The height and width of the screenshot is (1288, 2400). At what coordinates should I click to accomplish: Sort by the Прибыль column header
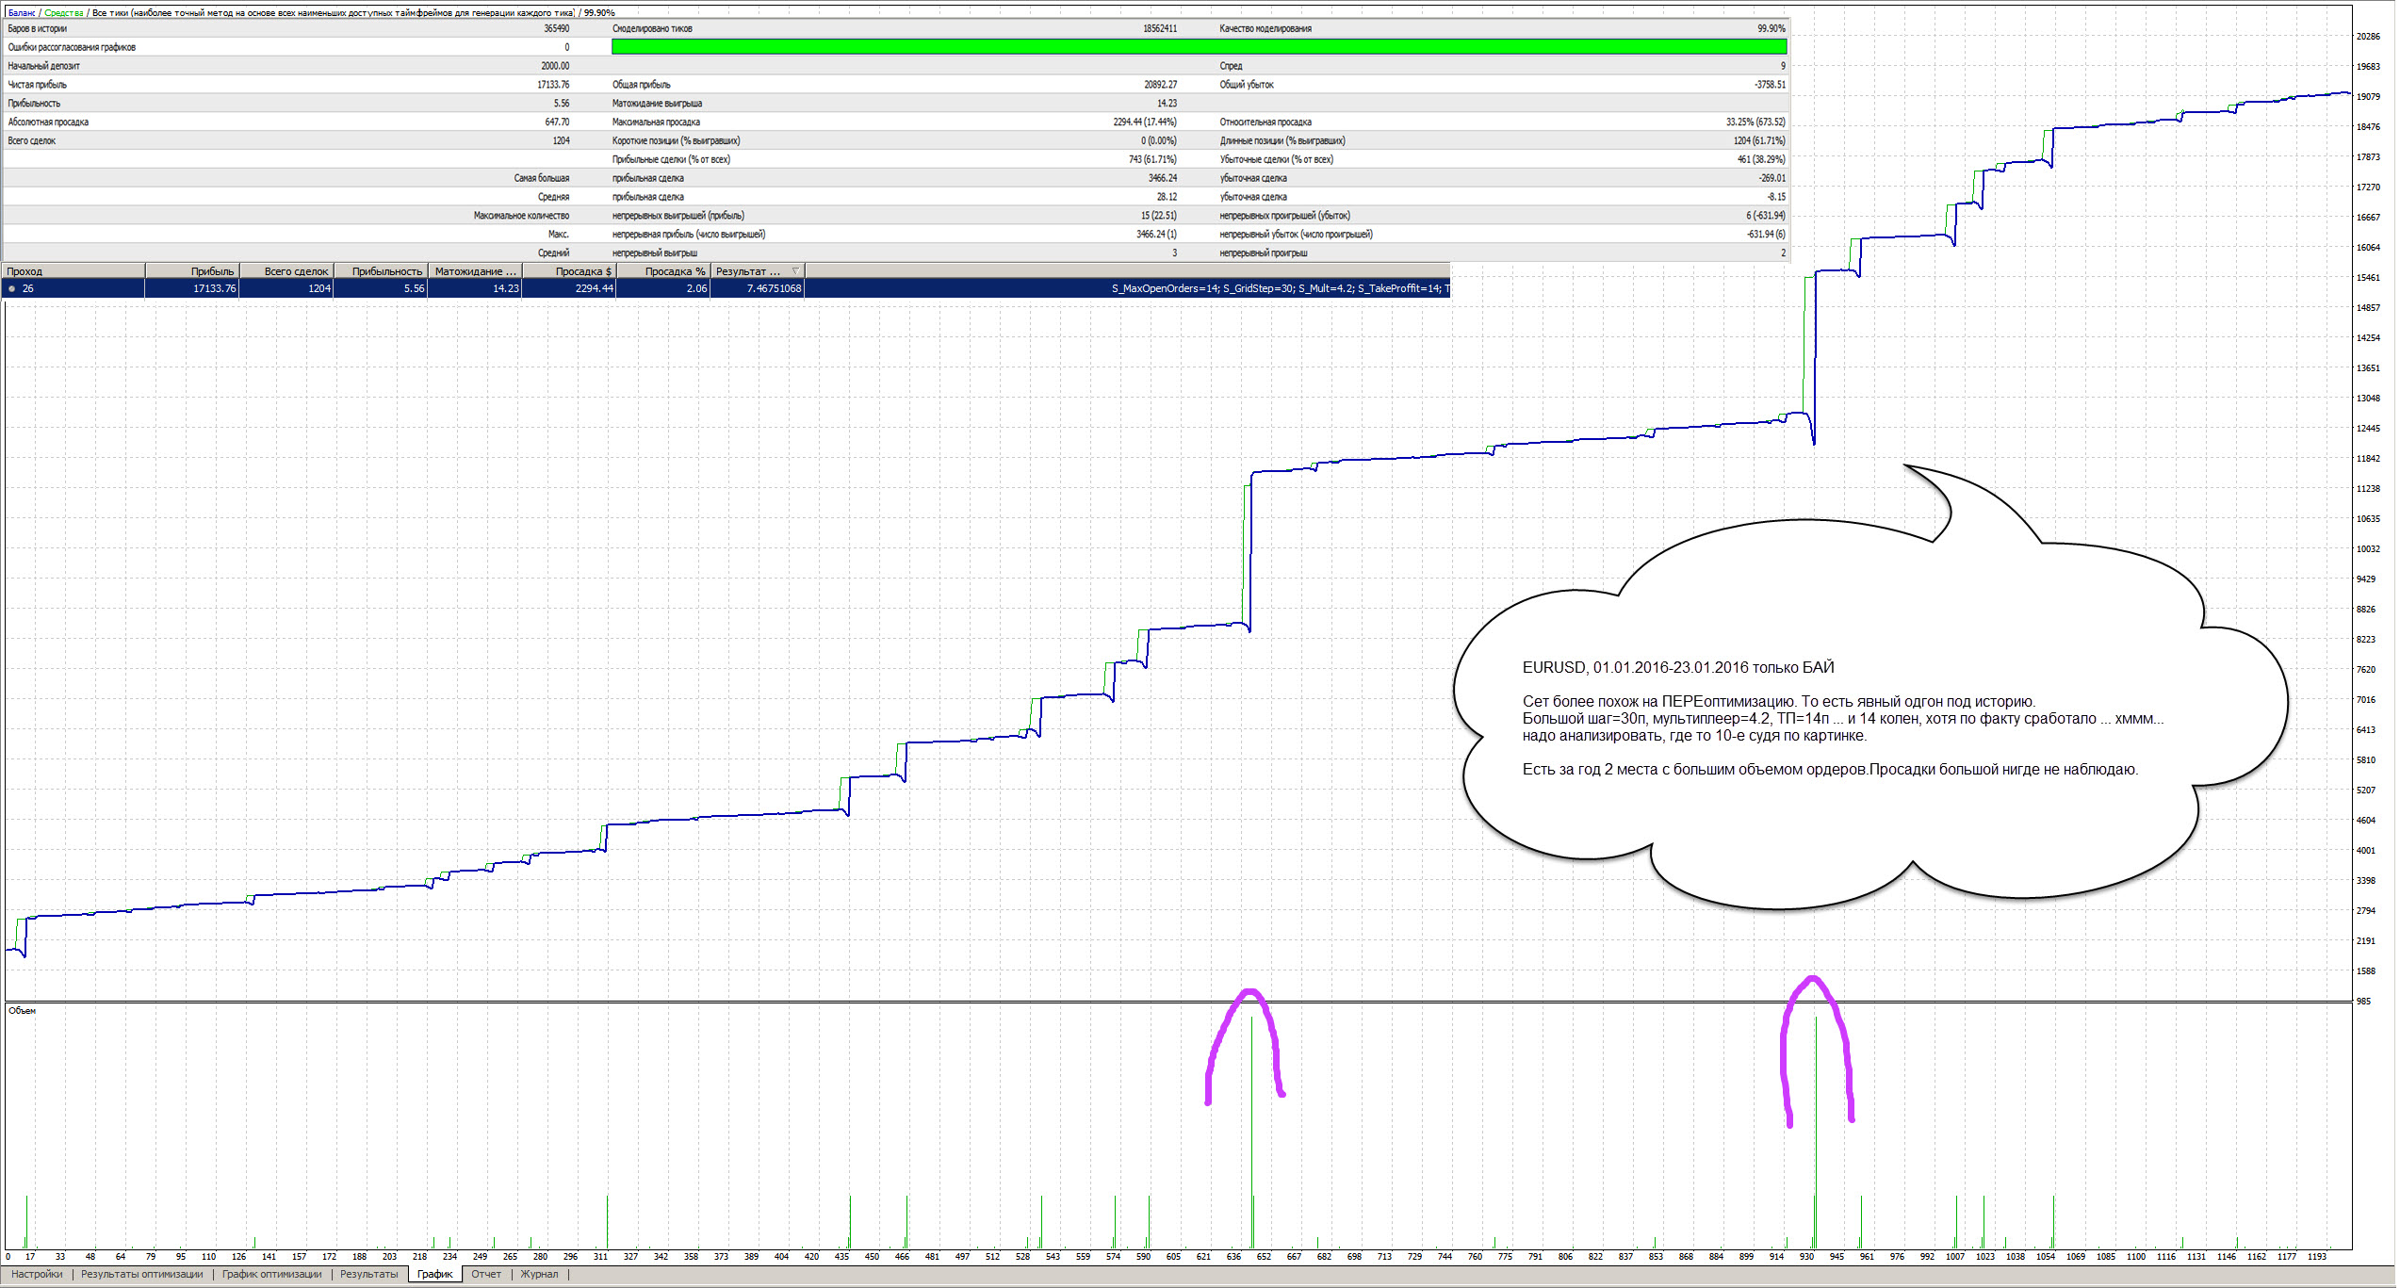192,271
